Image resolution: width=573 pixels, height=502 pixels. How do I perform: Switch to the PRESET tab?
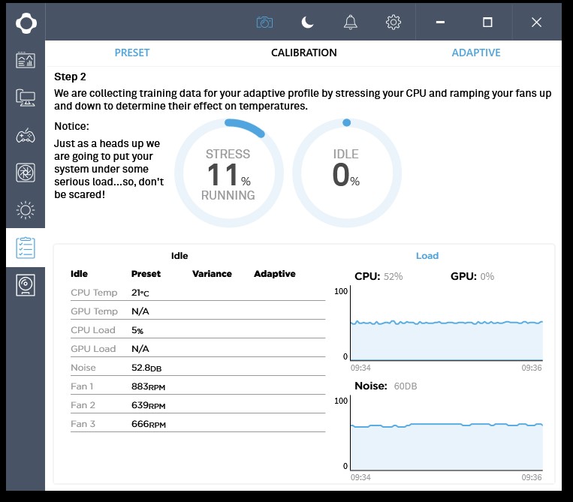pos(132,53)
